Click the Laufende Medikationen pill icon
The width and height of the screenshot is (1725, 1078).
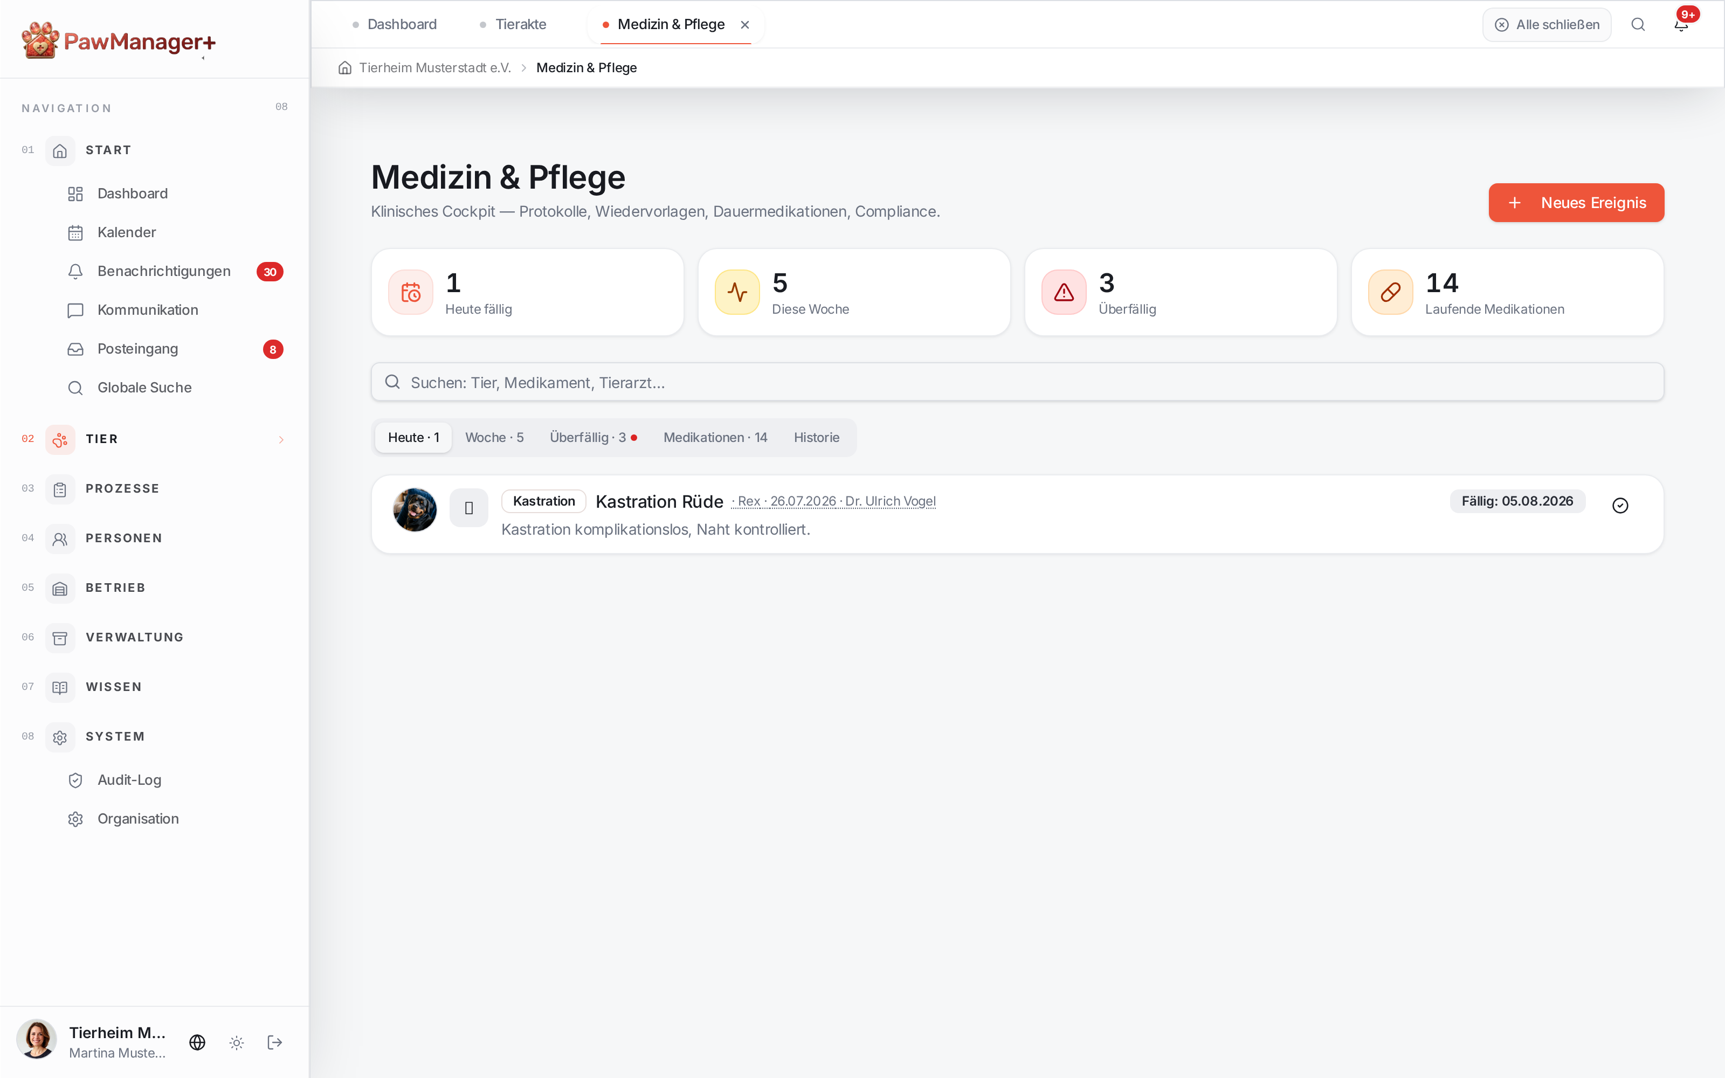pos(1390,292)
